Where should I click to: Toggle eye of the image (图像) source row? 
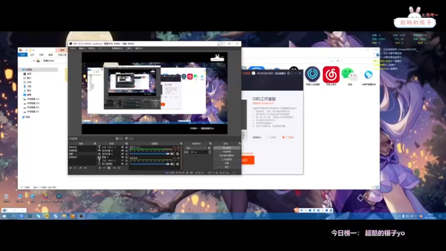click(123, 157)
